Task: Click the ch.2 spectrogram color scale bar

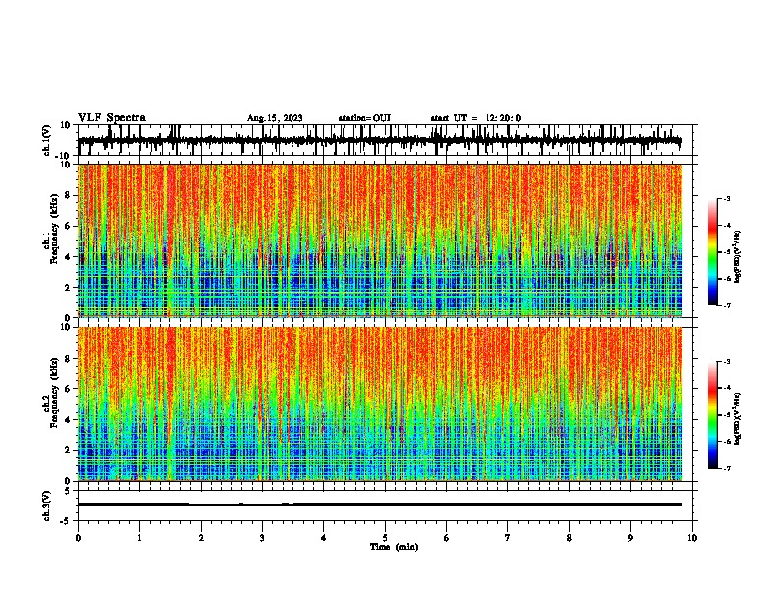Action: tap(713, 415)
